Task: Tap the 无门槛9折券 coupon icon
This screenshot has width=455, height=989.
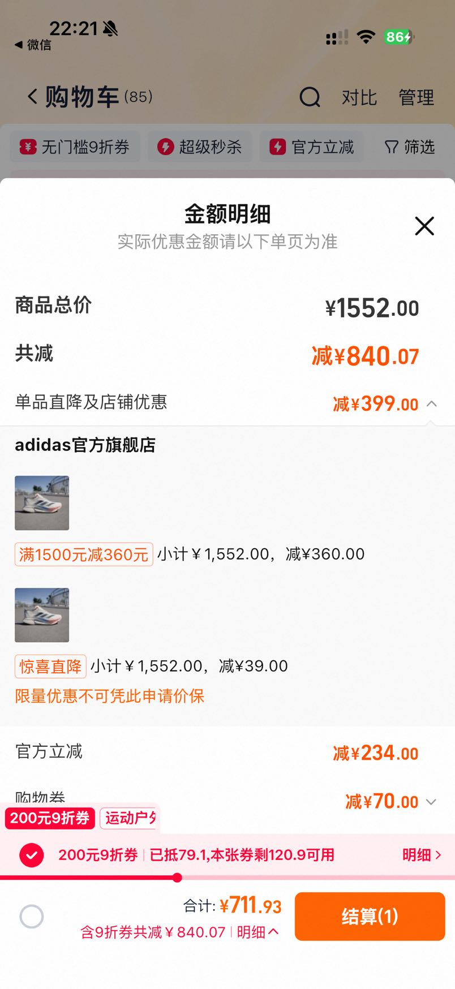Action: point(28,147)
